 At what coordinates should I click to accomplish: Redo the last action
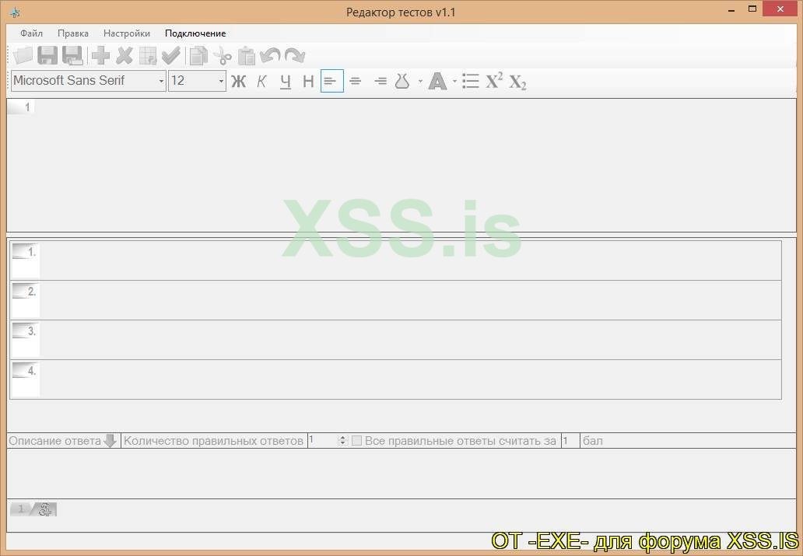pyautogui.click(x=294, y=54)
